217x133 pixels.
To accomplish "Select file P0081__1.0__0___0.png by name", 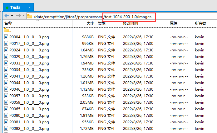I will [29, 122].
